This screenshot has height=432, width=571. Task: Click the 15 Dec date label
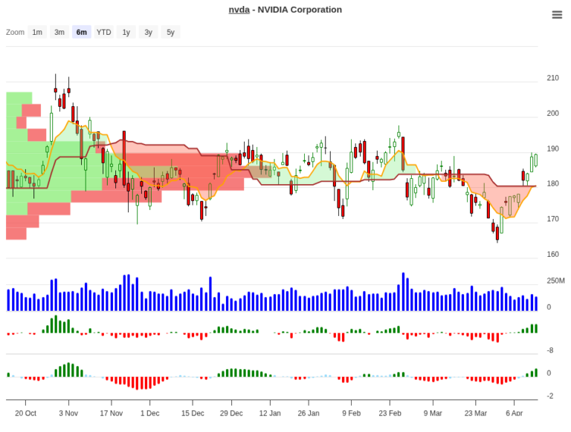[x=193, y=413]
